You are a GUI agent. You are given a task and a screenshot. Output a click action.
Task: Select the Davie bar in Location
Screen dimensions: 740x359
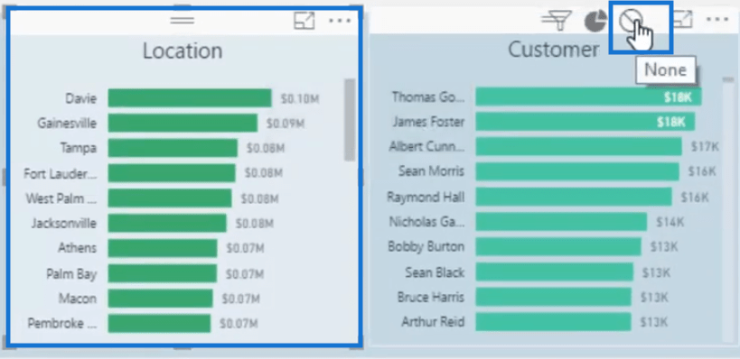click(190, 98)
